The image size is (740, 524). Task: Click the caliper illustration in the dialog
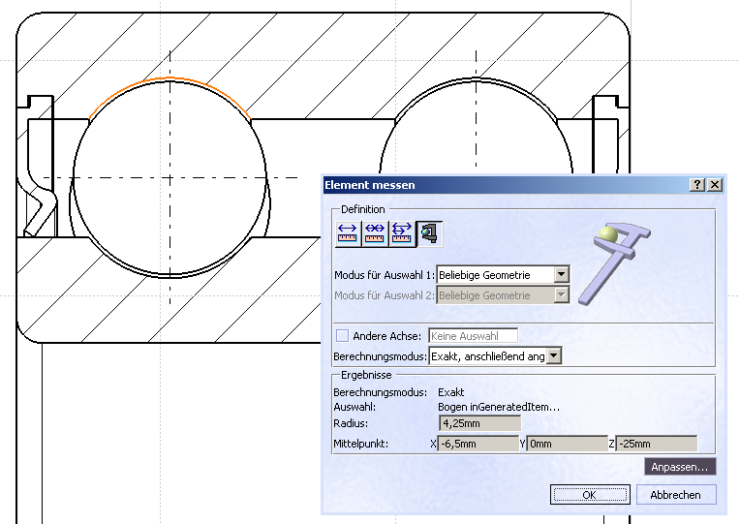614,262
